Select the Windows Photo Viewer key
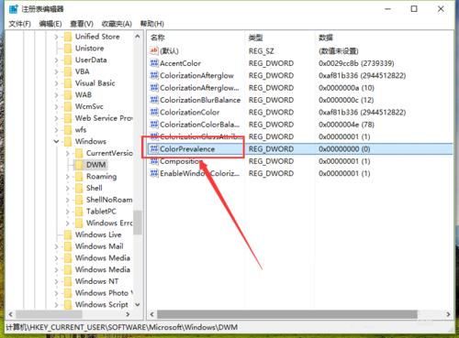The width and height of the screenshot is (459, 338). 104,293
